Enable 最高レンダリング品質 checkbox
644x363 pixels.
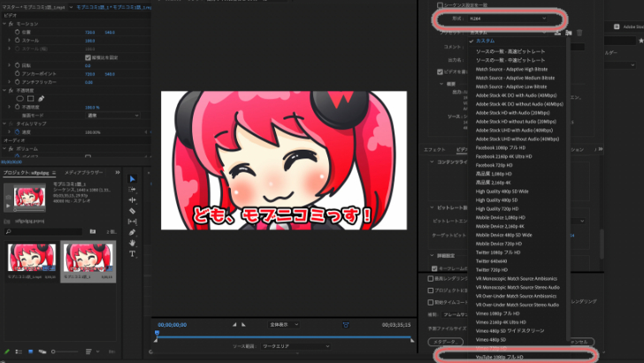[x=431, y=279]
